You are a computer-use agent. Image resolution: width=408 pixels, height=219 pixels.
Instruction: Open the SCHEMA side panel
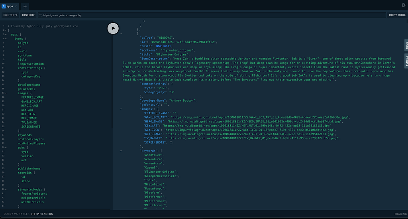tap(406, 61)
